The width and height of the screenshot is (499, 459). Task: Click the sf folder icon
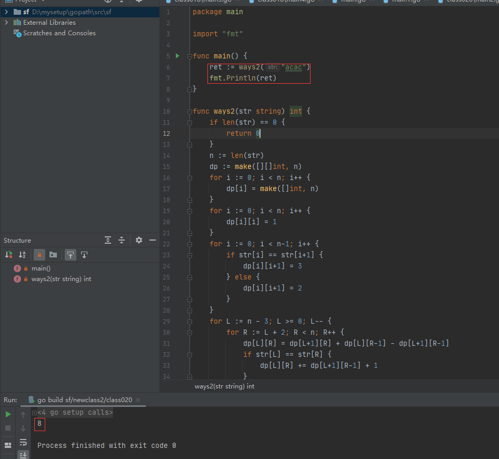(x=17, y=12)
